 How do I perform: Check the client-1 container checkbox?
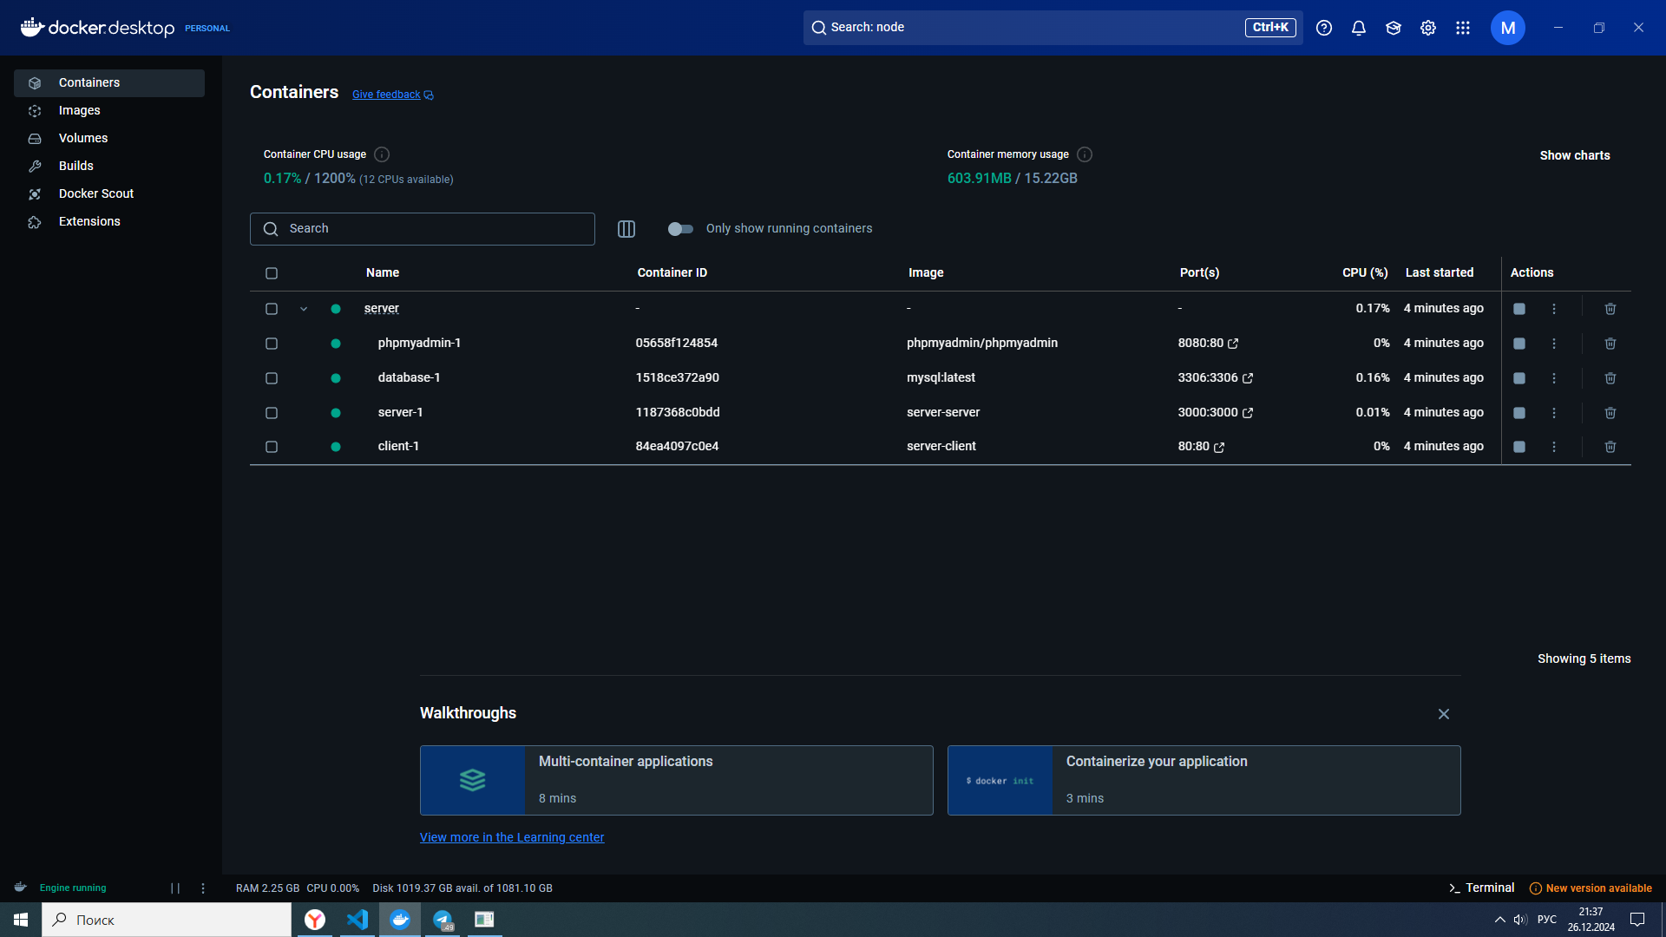[x=272, y=447]
